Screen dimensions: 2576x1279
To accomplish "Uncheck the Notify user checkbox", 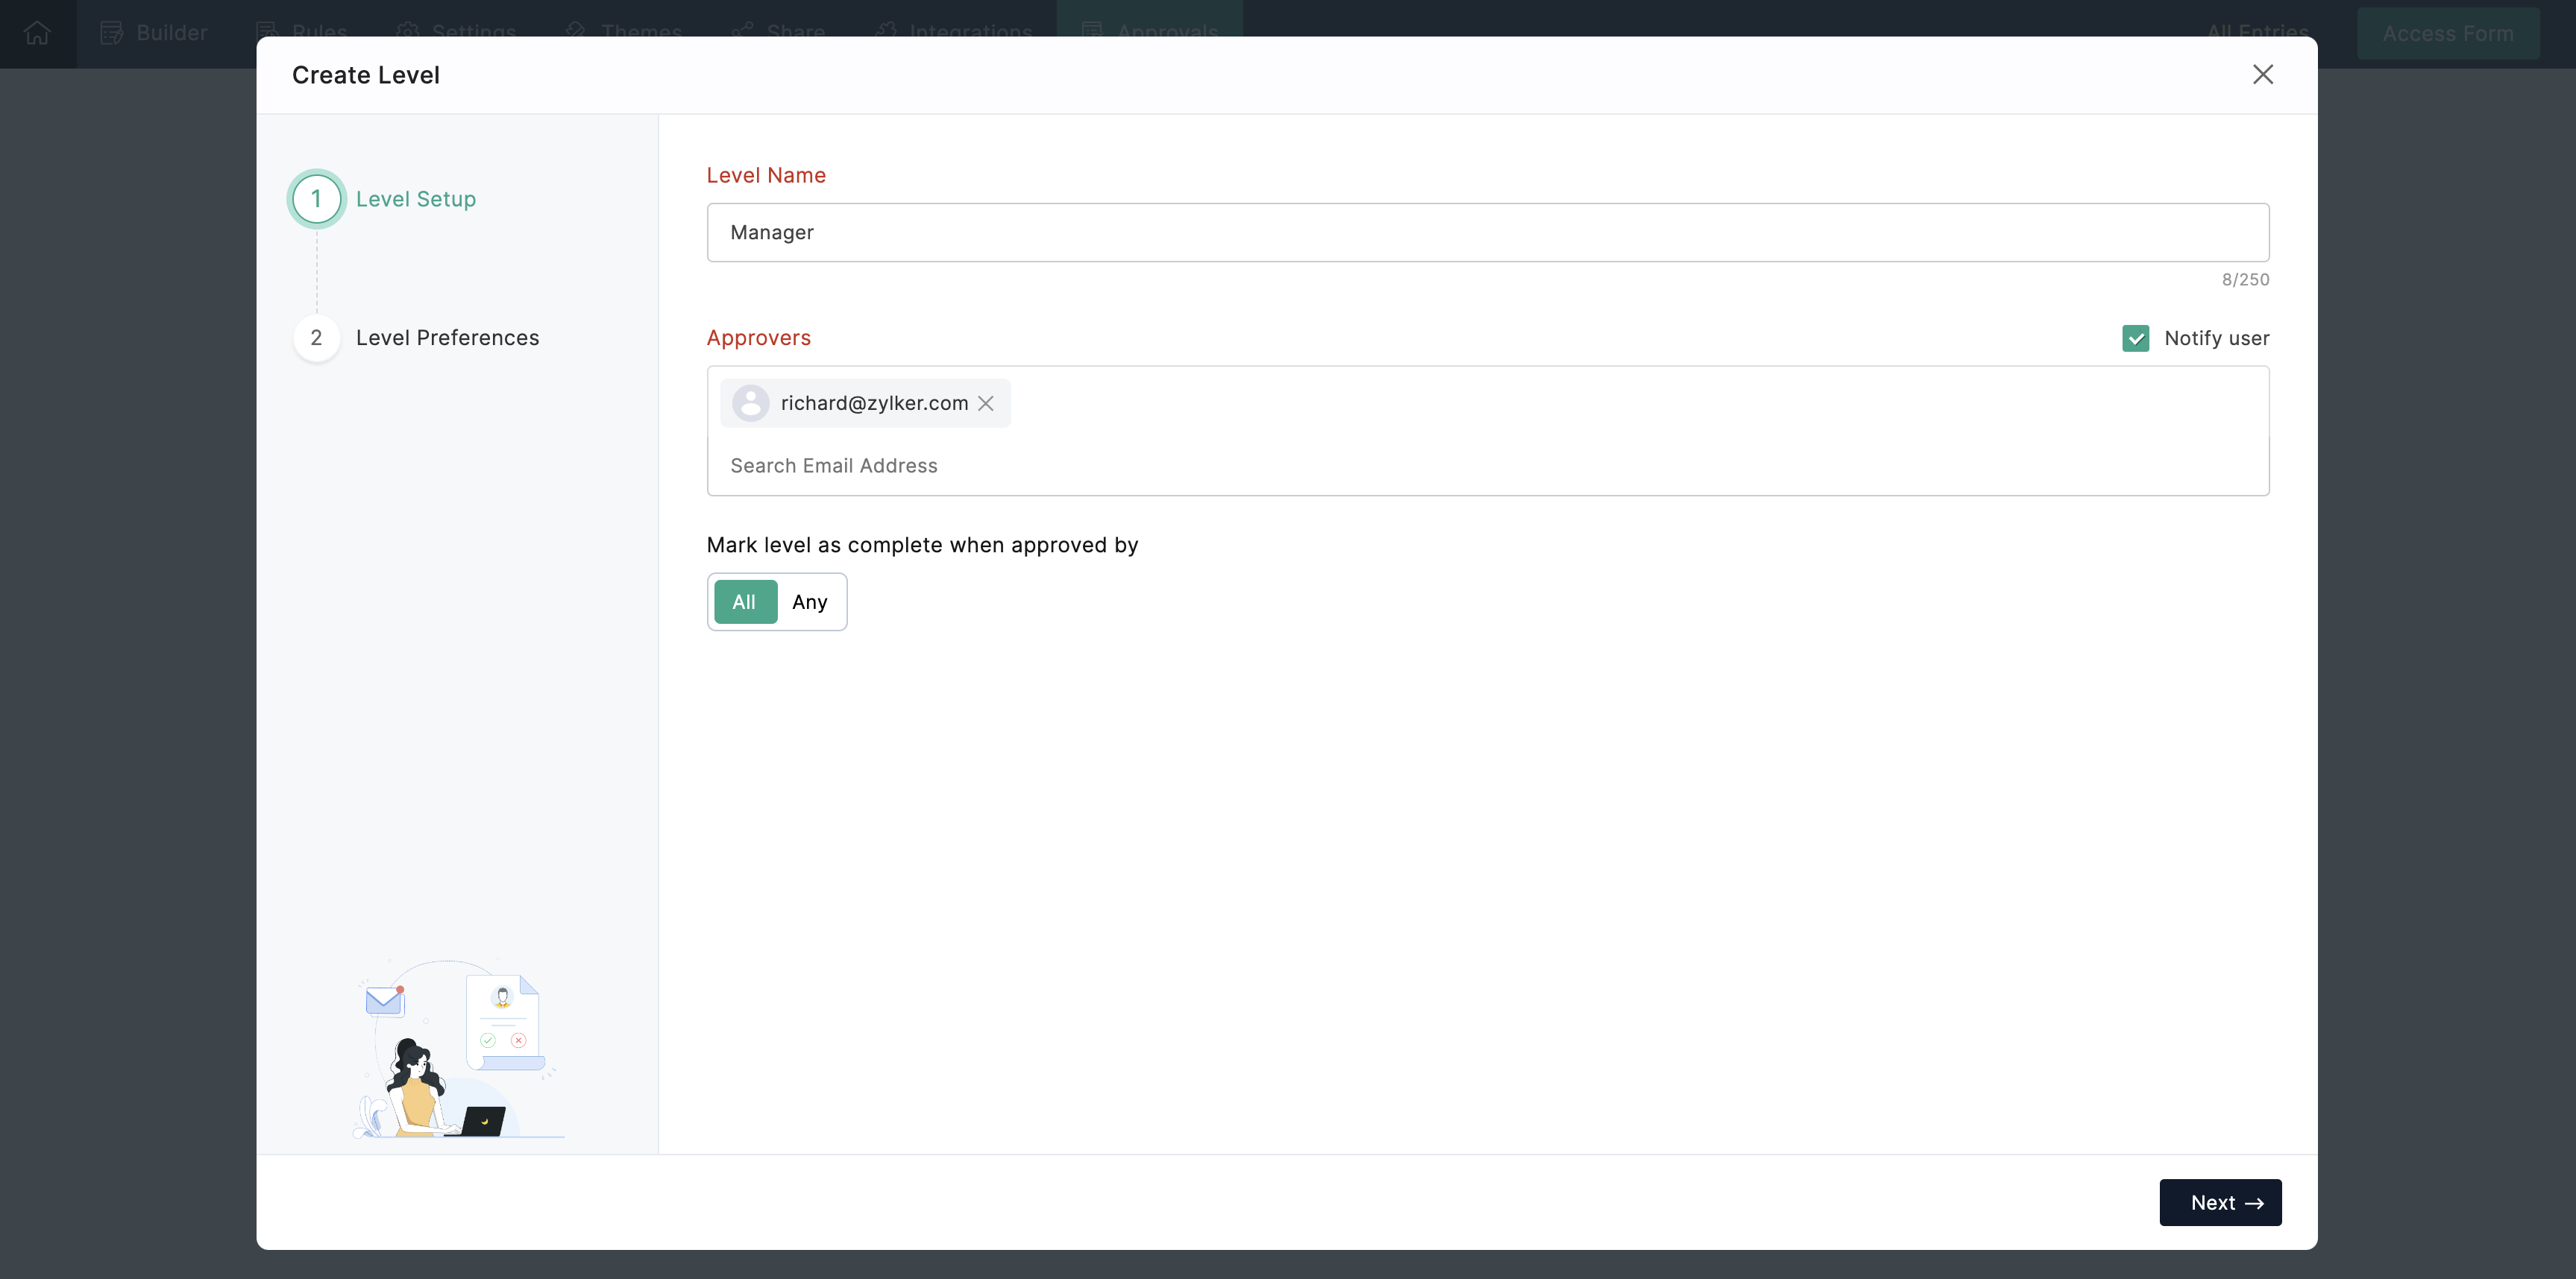I will [x=2135, y=338].
